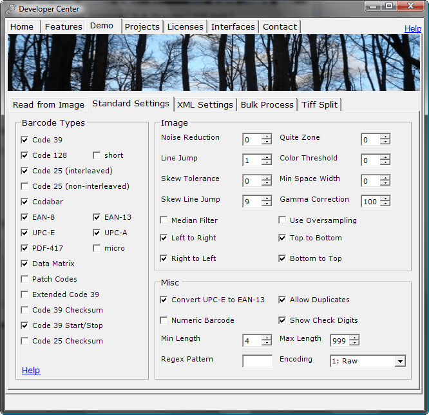
Task: Uncheck the PDF-417 checkbox
Action: 24,248
